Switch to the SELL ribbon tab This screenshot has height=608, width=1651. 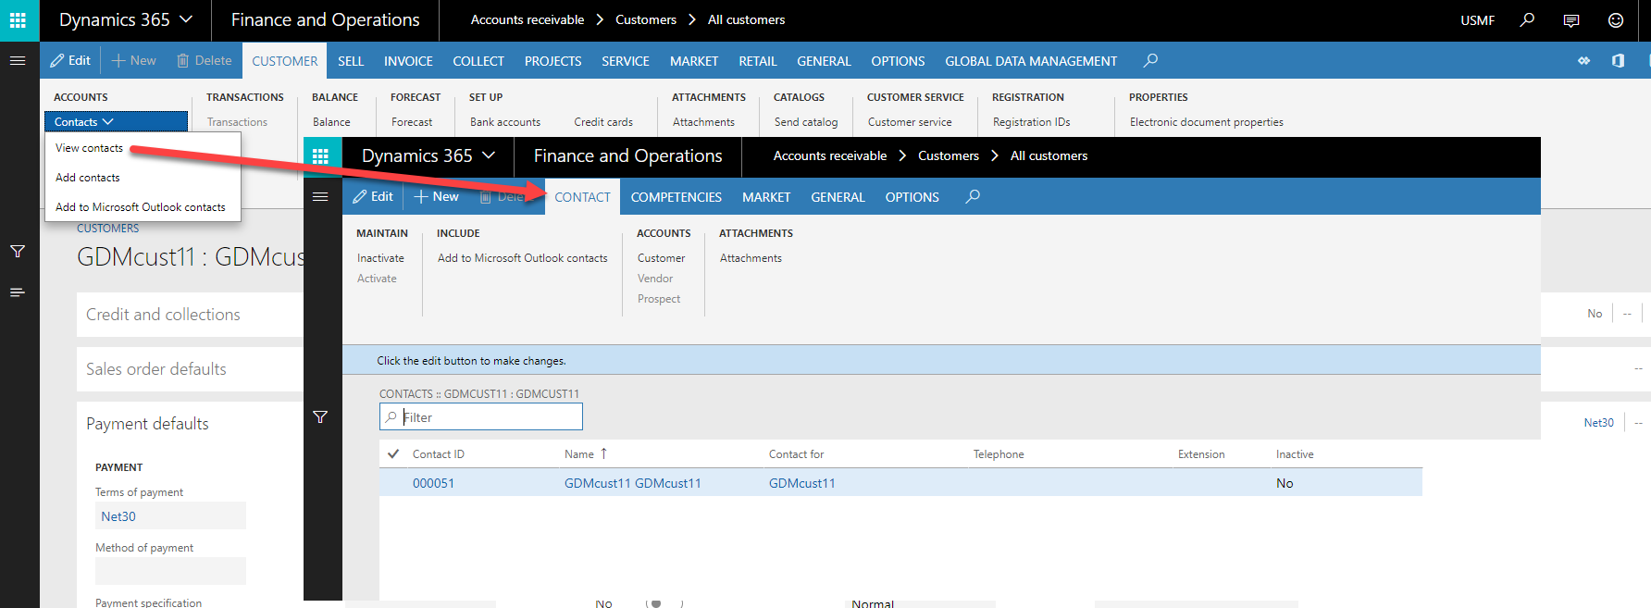[351, 61]
